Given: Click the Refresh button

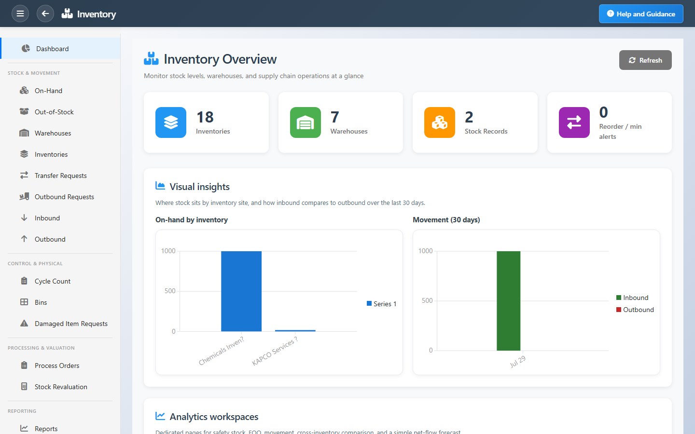Looking at the screenshot, I should pyautogui.click(x=645, y=60).
